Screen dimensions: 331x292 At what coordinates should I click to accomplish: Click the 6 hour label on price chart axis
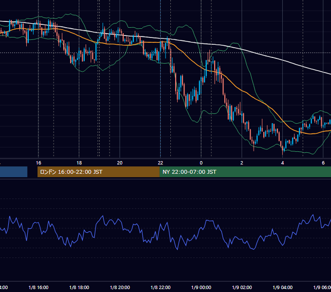(323, 163)
